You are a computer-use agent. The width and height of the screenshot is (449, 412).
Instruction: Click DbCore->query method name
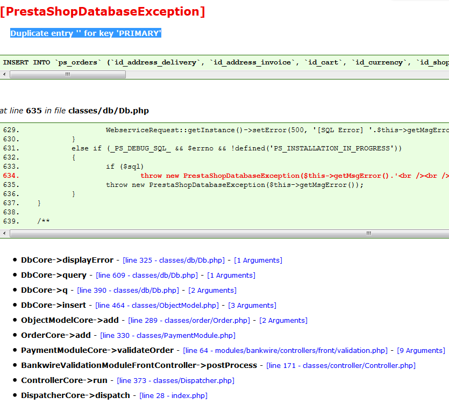click(54, 275)
